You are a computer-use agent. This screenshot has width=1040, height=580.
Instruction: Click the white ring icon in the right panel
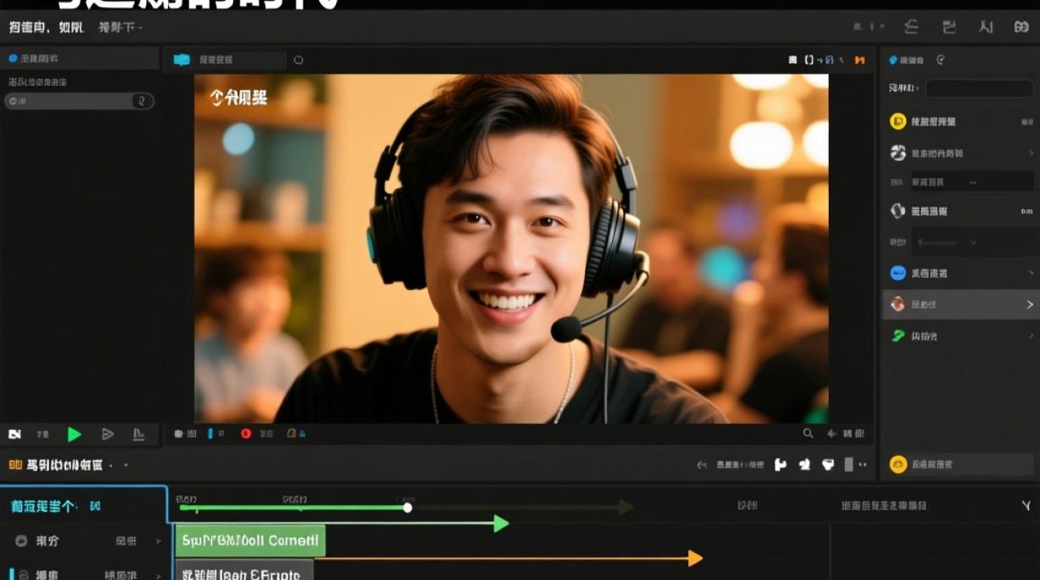898,210
